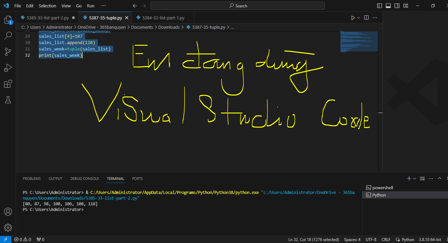The width and height of the screenshot is (448, 243).
Task: Switch to the PROBLEMS panel tab
Action: pos(32,179)
